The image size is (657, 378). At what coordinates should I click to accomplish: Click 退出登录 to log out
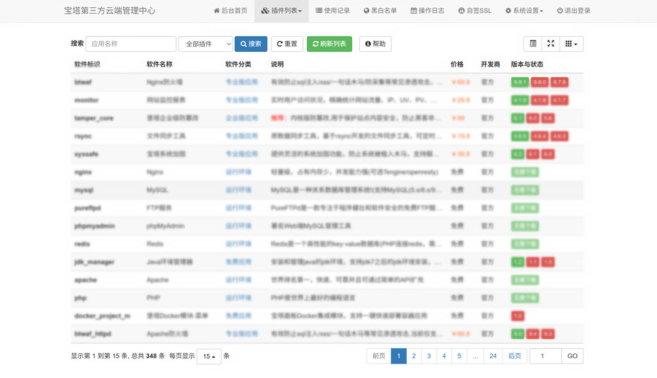[x=573, y=11]
